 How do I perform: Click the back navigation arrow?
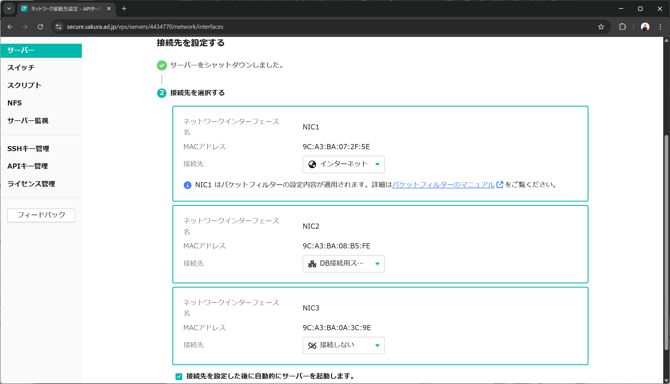10,27
